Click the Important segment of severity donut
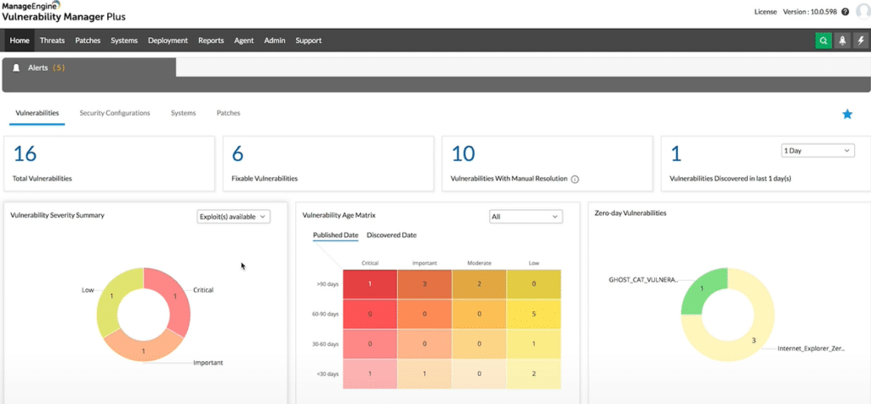This screenshot has width=871, height=404. 143,350
